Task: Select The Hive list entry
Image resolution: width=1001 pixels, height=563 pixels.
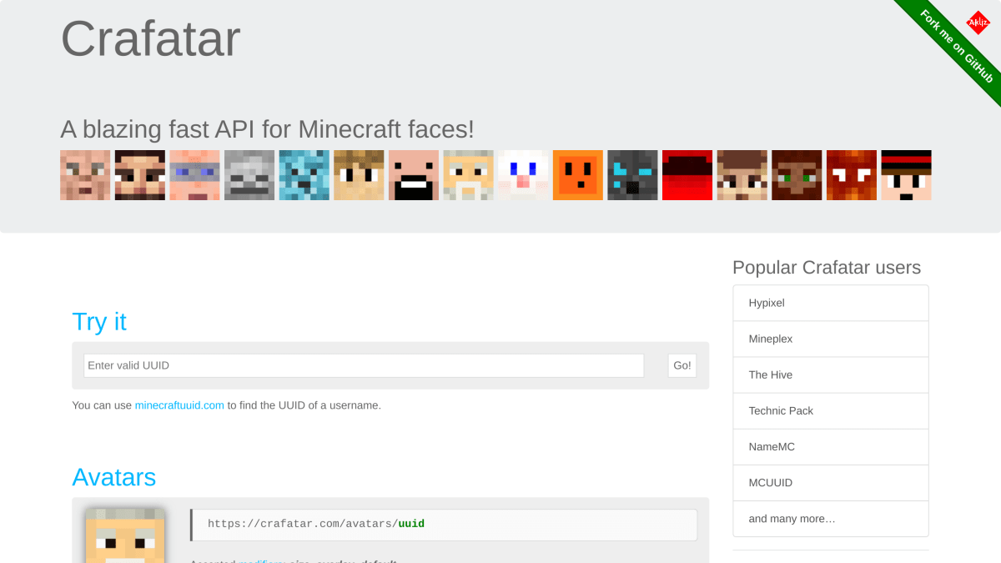Action: click(x=831, y=374)
